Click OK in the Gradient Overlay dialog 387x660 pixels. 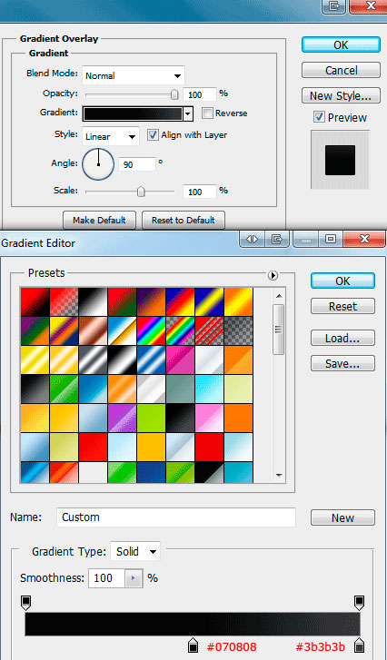341,44
